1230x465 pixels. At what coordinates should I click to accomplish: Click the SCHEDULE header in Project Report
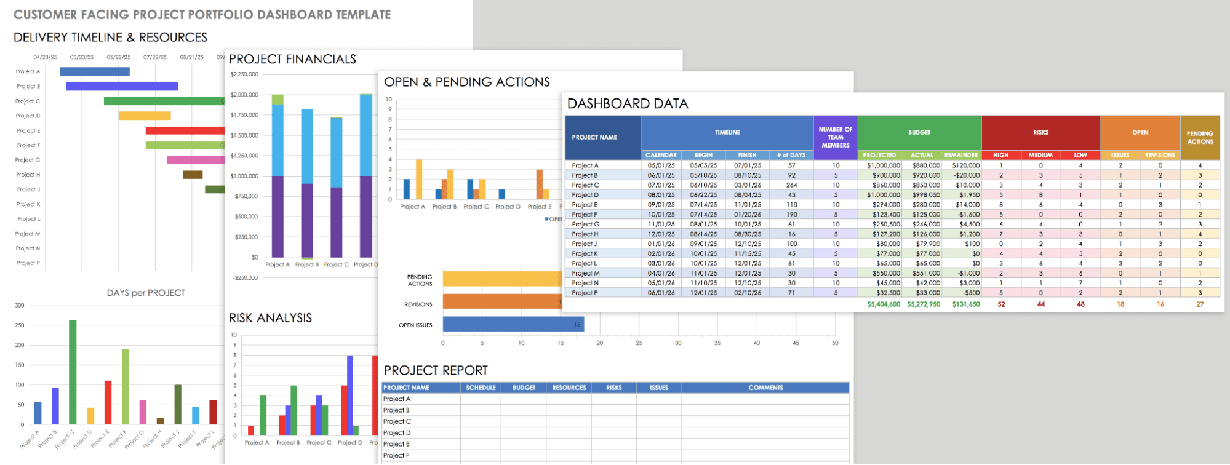pos(481,387)
